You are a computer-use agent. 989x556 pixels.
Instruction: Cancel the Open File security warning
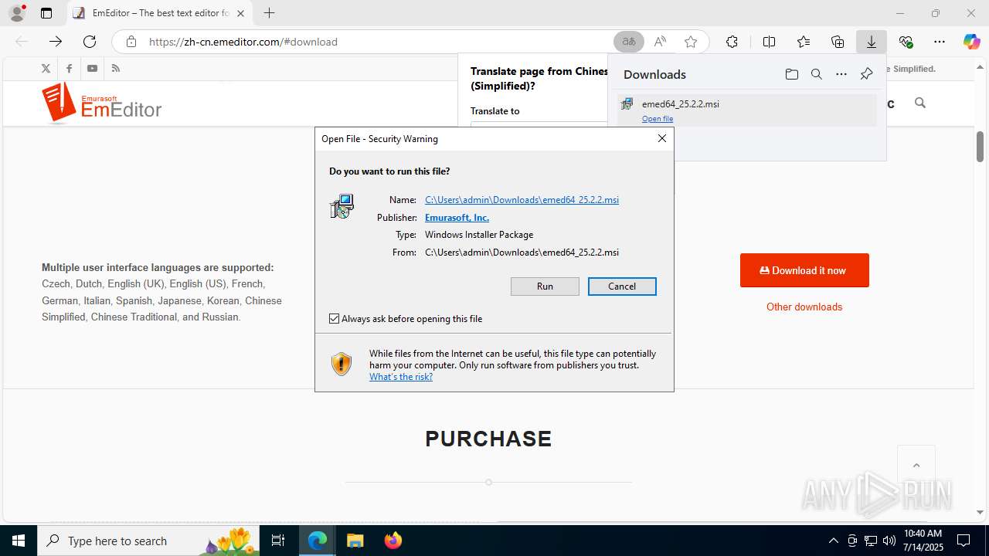pyautogui.click(x=622, y=286)
